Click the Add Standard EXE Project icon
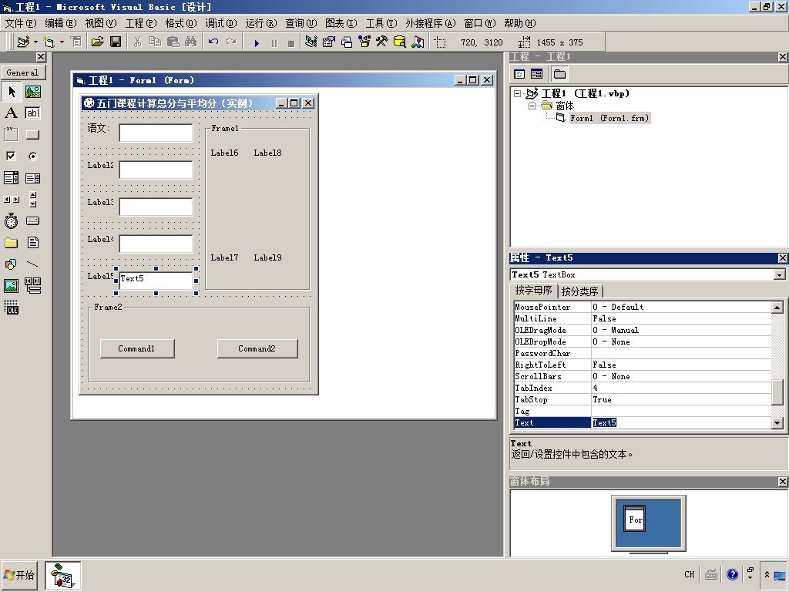This screenshot has height=592, width=789. [x=23, y=42]
